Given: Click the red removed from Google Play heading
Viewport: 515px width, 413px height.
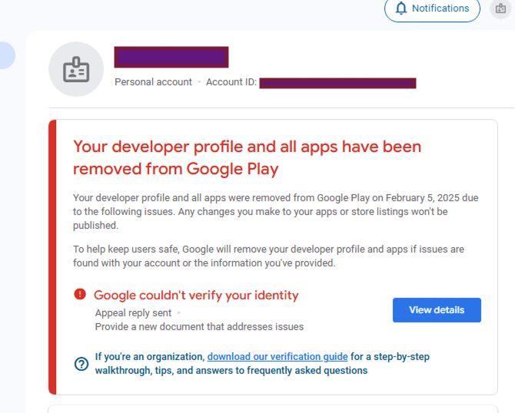Looking at the screenshot, I should point(247,158).
